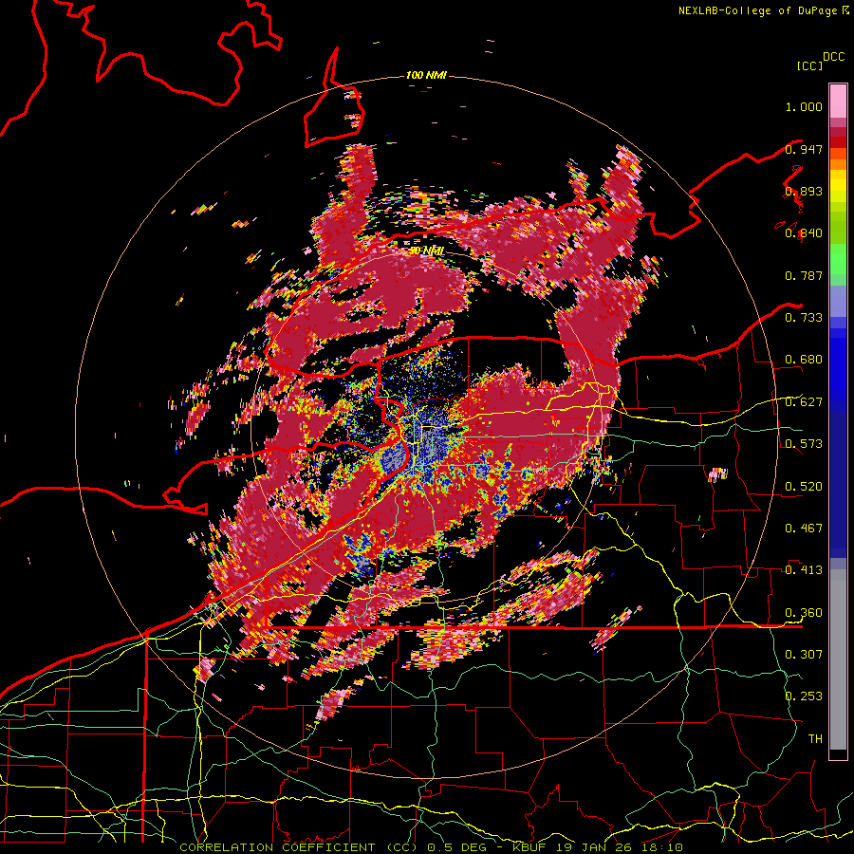Click the 0.733 scale value
The width and height of the screenshot is (854, 854).
[x=804, y=318]
